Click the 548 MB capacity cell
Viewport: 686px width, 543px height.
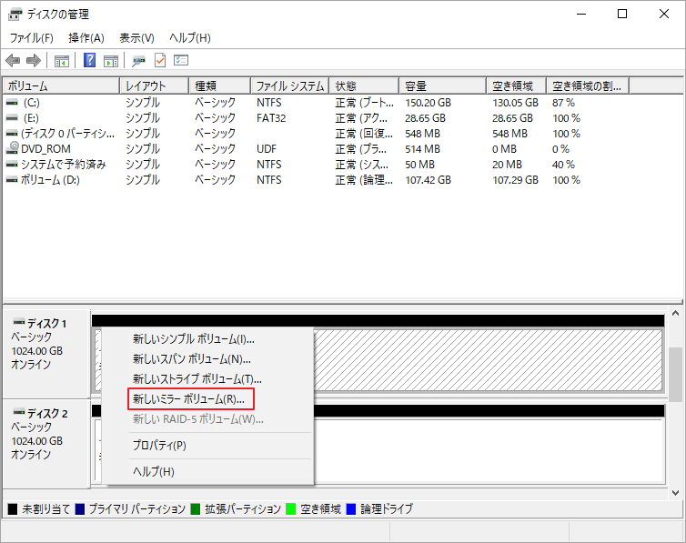pyautogui.click(x=423, y=134)
